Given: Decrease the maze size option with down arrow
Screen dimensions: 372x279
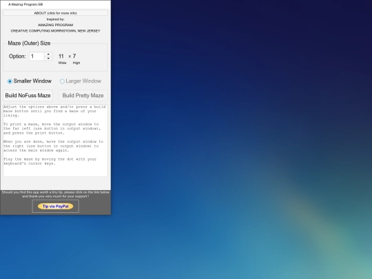Looking at the screenshot, I should coord(48,59).
